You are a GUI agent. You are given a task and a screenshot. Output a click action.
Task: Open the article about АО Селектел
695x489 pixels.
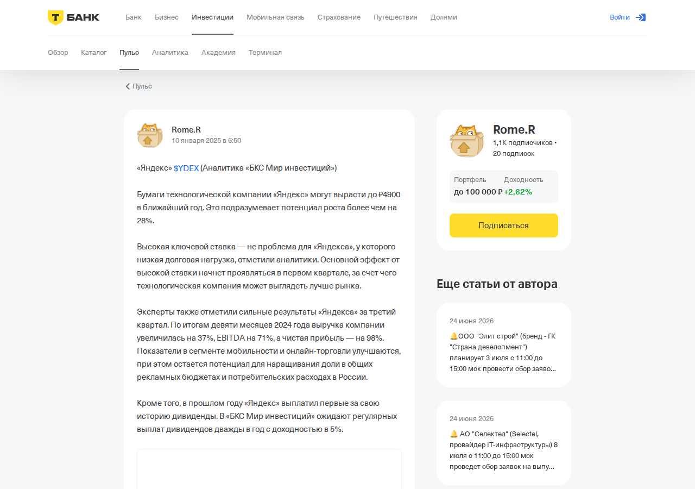tap(504, 443)
